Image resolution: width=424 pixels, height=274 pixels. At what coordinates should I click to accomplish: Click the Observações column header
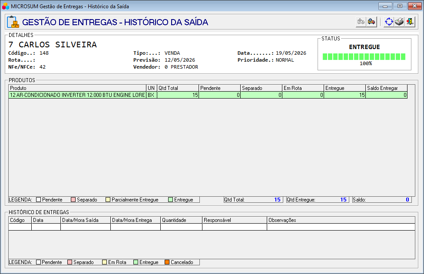point(341,220)
